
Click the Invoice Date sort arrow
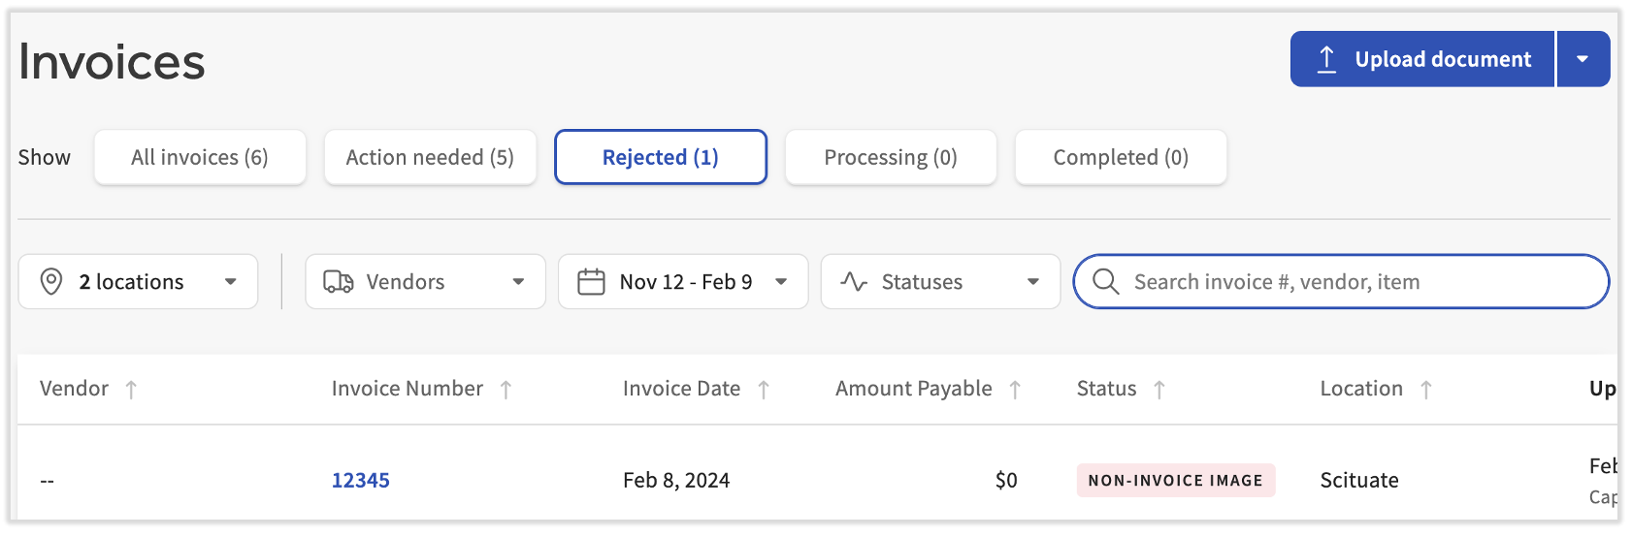[764, 390]
